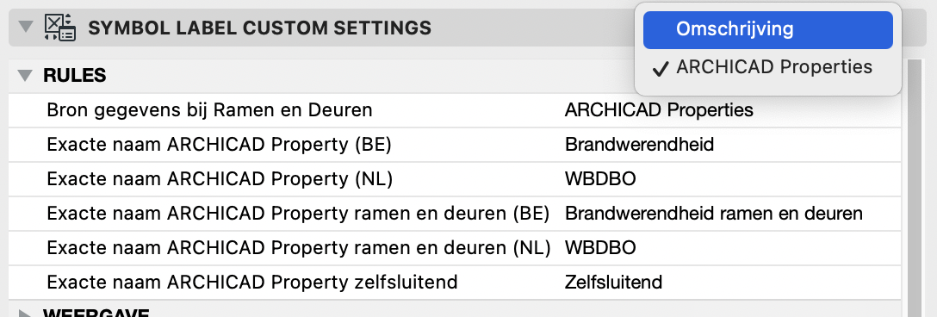Screen dimensions: 937x317
Task: Select the Property ramen en deuren (NL) row label
Action: (298, 248)
